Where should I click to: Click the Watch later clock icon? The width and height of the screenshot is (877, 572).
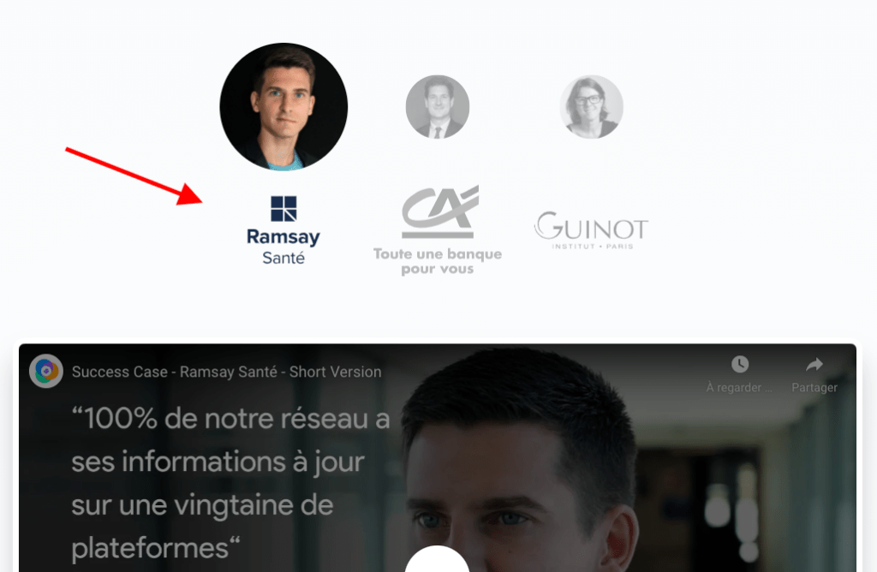pyautogui.click(x=740, y=365)
